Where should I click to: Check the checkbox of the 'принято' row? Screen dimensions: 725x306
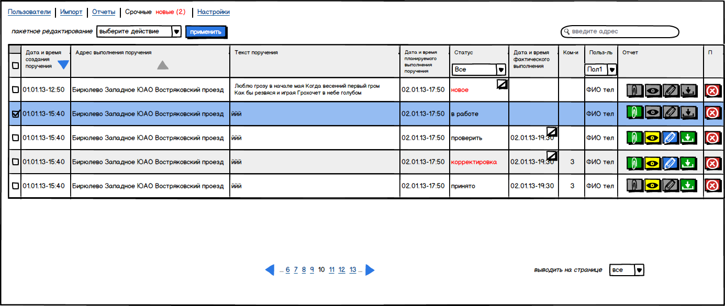point(15,186)
